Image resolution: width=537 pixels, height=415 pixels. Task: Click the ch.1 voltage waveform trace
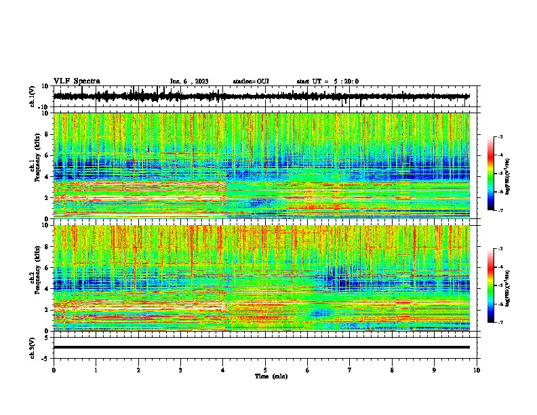point(261,96)
